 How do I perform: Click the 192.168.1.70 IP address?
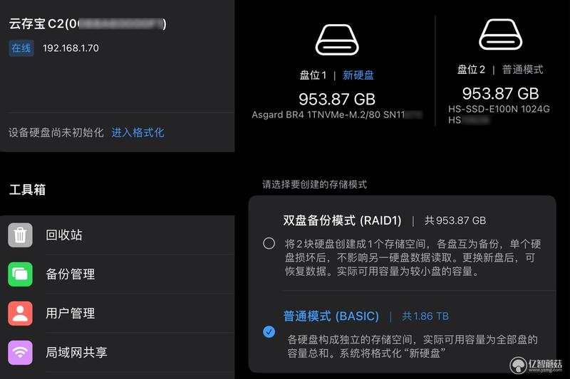tap(71, 48)
